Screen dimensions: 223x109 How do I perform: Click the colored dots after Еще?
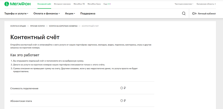109,4
